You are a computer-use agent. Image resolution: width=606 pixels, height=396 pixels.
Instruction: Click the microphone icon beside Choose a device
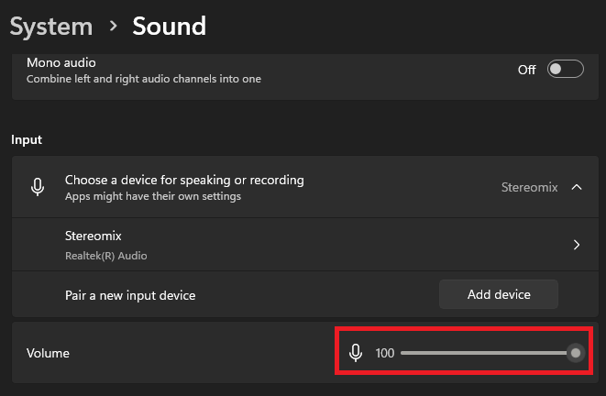(x=38, y=187)
